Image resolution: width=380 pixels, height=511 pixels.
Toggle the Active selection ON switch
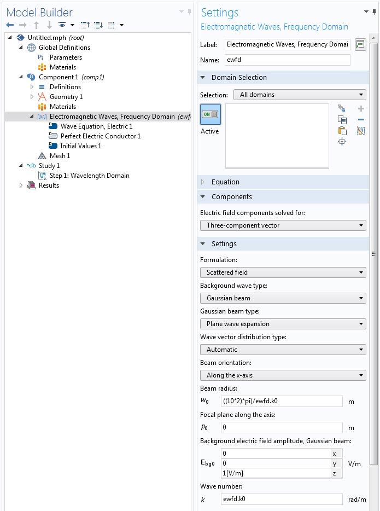[x=211, y=114]
